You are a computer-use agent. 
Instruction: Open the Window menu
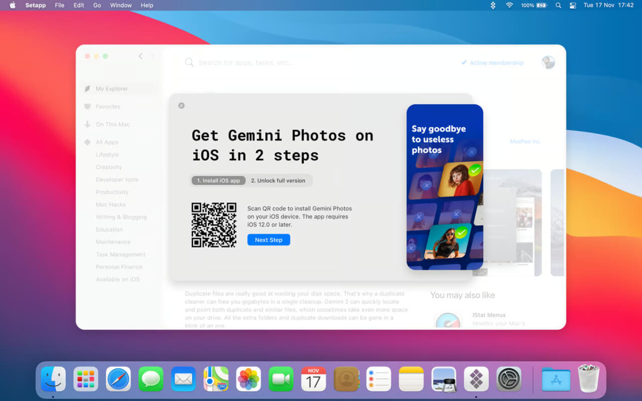pyautogui.click(x=121, y=6)
